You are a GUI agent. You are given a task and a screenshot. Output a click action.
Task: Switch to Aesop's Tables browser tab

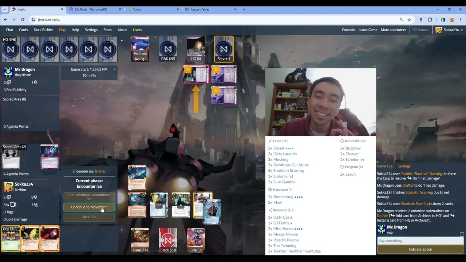pyautogui.click(x=210, y=9)
